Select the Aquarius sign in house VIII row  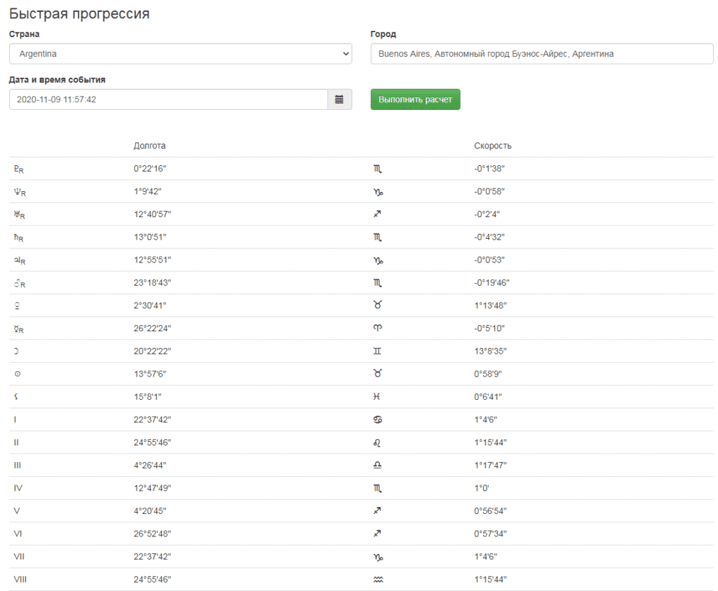pyautogui.click(x=378, y=579)
